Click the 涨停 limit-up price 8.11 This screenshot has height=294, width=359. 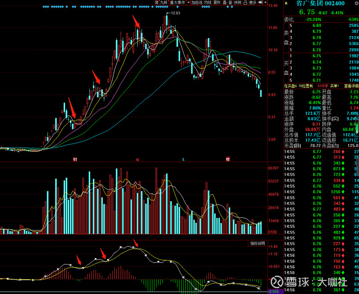[x=317, y=124]
